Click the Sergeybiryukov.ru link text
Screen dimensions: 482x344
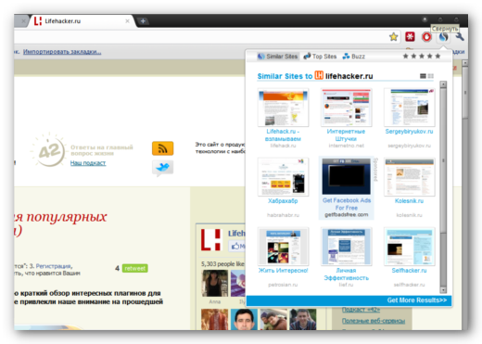point(409,132)
